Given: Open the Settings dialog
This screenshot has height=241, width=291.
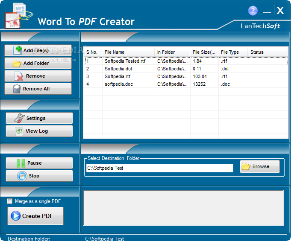Looking at the screenshot, I should pyautogui.click(x=39, y=118).
